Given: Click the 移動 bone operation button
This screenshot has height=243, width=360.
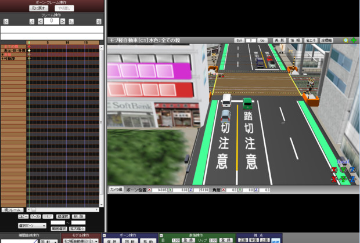Looking at the screenshot, I should pos(148,241).
